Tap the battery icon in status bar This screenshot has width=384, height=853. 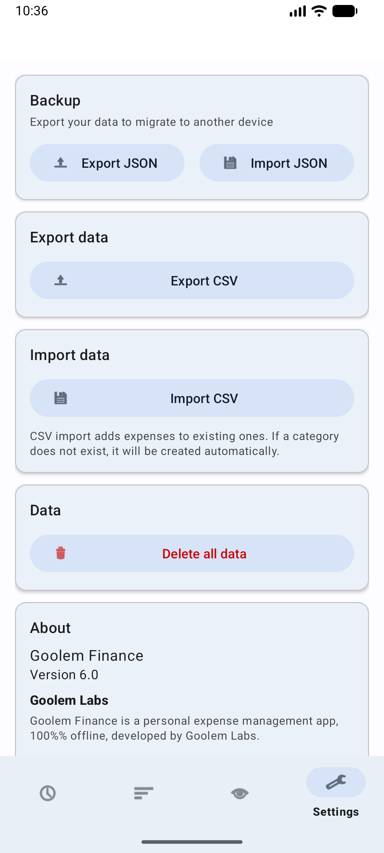point(344,11)
